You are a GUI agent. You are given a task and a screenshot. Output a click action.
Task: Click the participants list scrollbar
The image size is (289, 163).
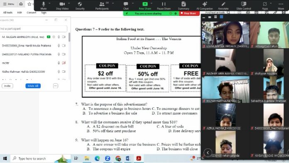(x=69, y=37)
